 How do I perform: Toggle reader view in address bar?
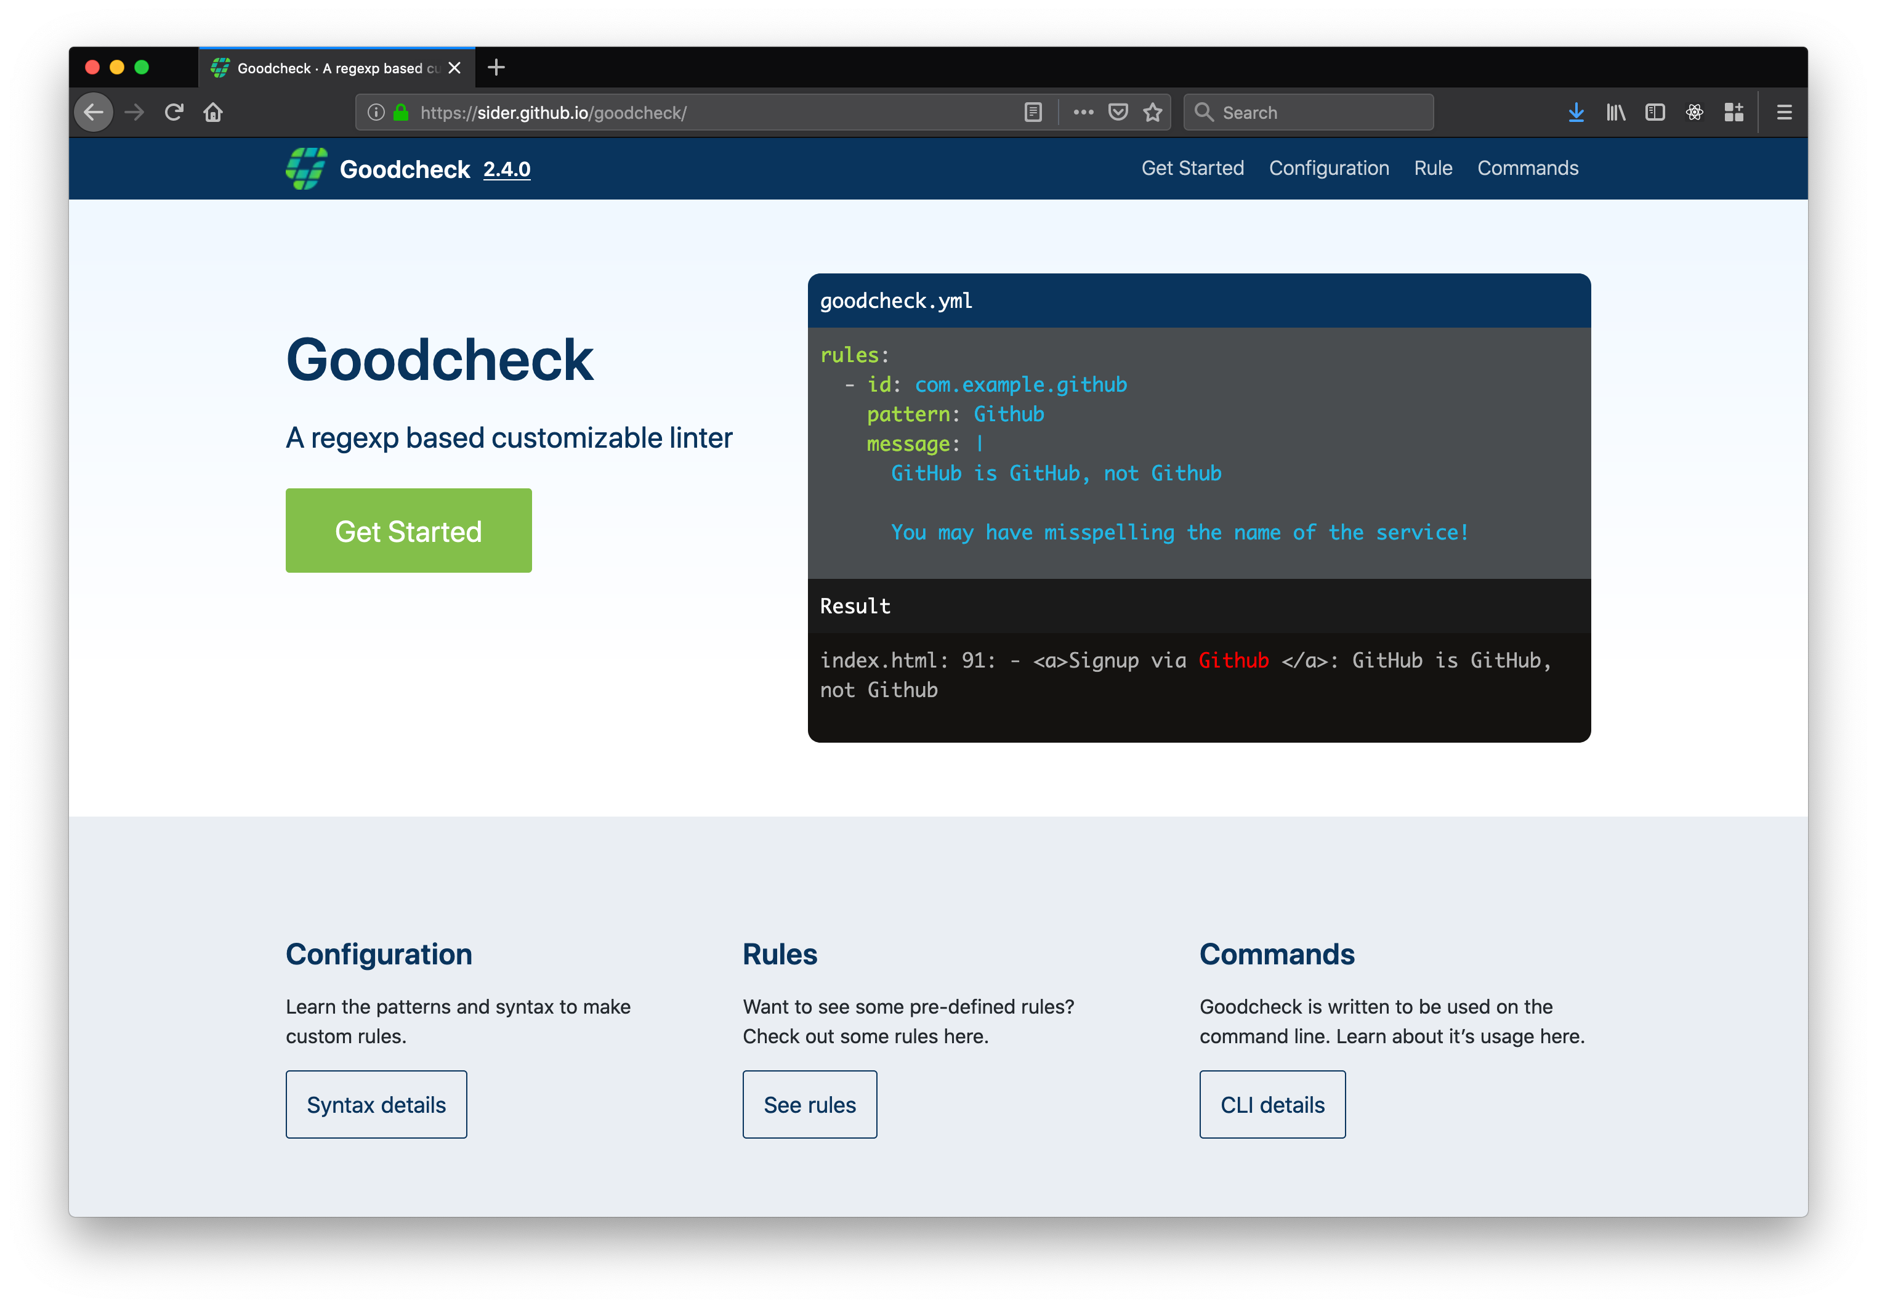(x=1033, y=113)
